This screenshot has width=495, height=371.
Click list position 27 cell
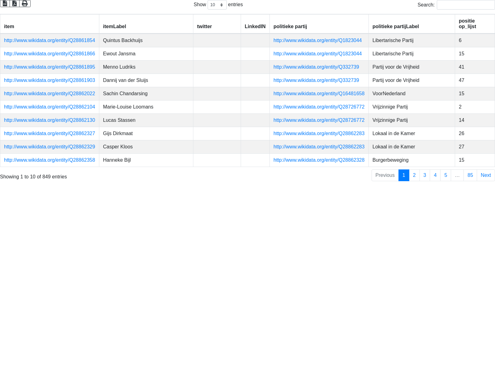475,147
